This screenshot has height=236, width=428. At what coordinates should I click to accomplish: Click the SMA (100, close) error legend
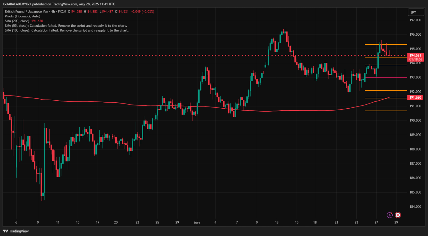click(66, 30)
